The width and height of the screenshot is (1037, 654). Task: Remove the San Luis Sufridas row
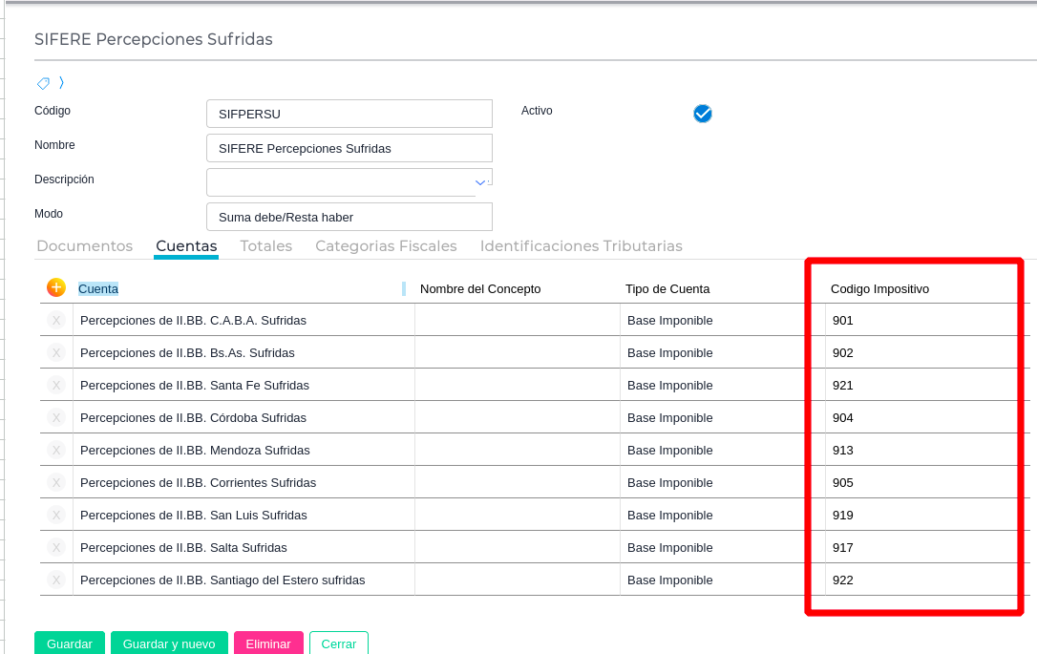click(56, 516)
